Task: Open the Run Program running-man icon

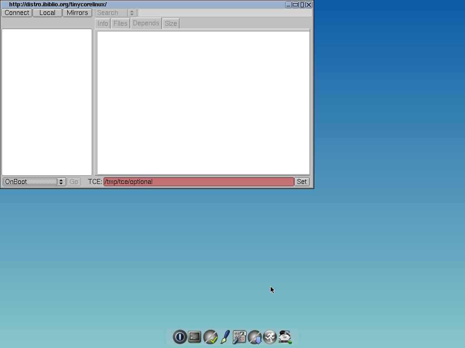Action: pyautogui.click(x=270, y=337)
